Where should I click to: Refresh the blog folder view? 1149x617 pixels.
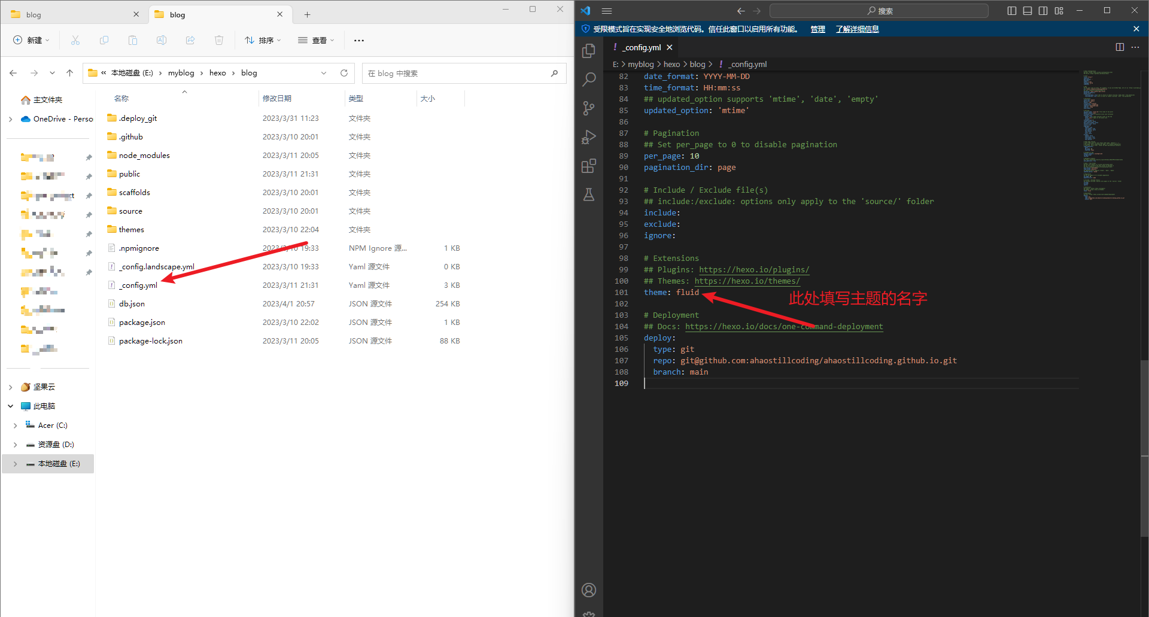344,73
